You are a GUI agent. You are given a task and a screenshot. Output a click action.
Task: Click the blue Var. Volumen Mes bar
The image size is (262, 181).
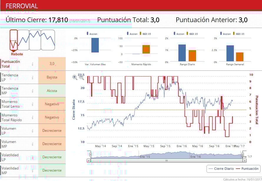point(95,45)
